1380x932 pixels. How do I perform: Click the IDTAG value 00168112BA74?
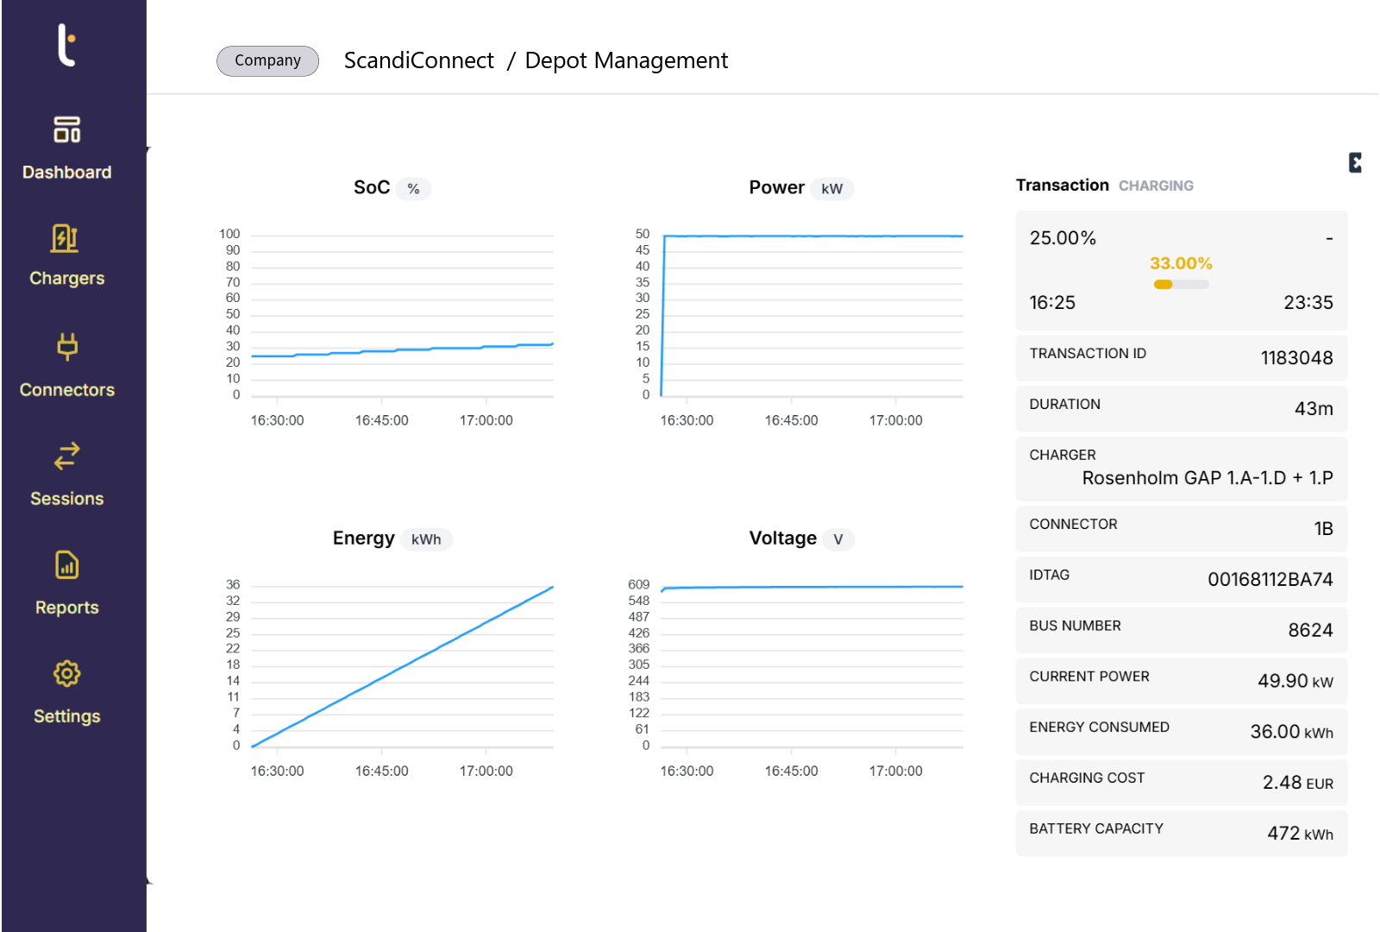(1270, 580)
